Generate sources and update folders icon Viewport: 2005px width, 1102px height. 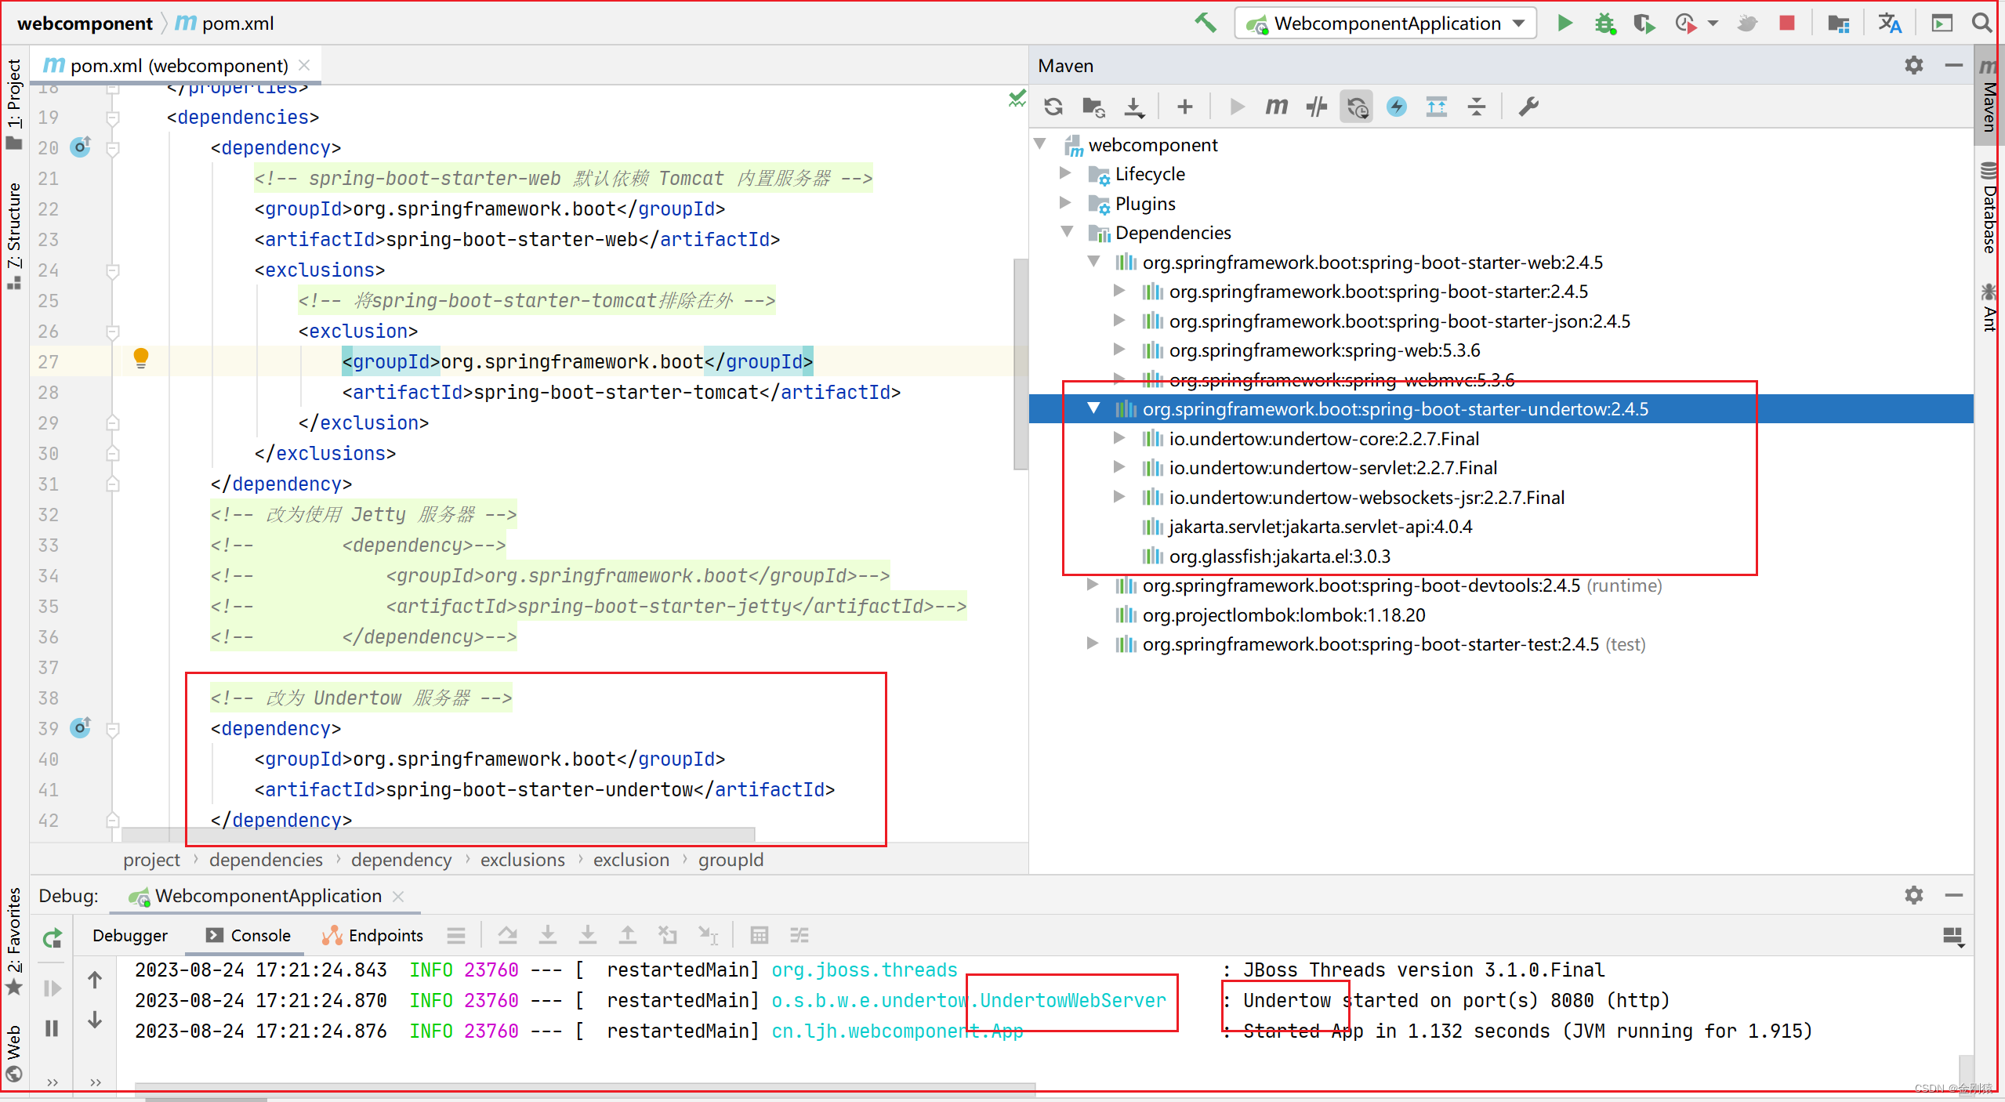(x=1093, y=107)
